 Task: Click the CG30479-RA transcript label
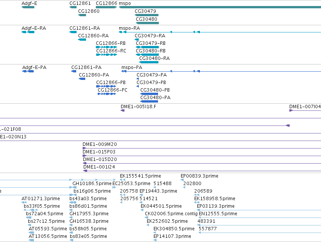coord(150,35)
